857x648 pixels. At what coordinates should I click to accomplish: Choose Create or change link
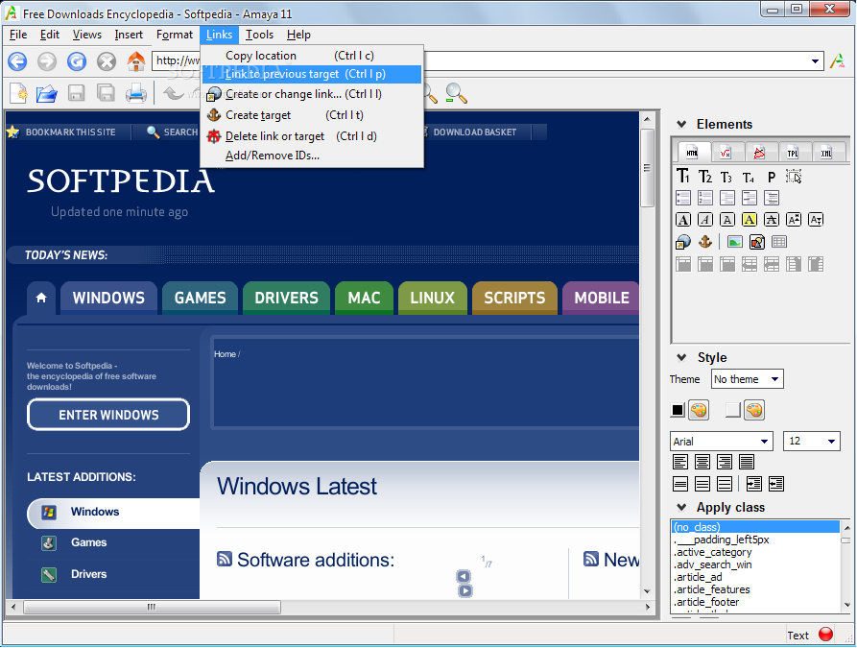[312, 94]
